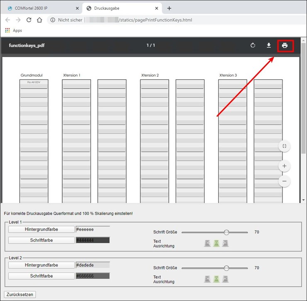Image resolution: width=307 pixels, height=301 pixels.
Task: Open a new browser tab
Action: tap(169, 8)
